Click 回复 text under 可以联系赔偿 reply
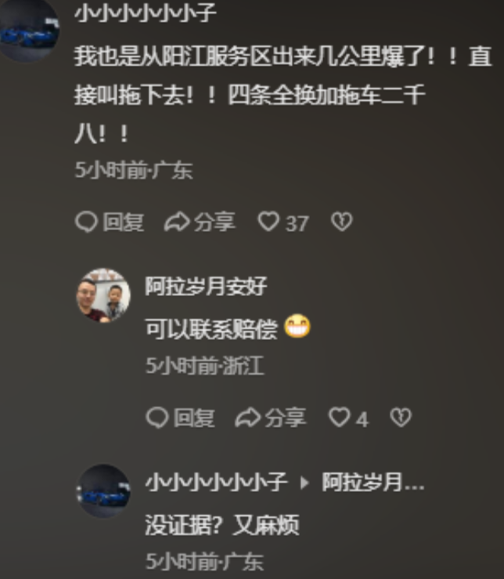504x579 pixels. click(x=194, y=418)
